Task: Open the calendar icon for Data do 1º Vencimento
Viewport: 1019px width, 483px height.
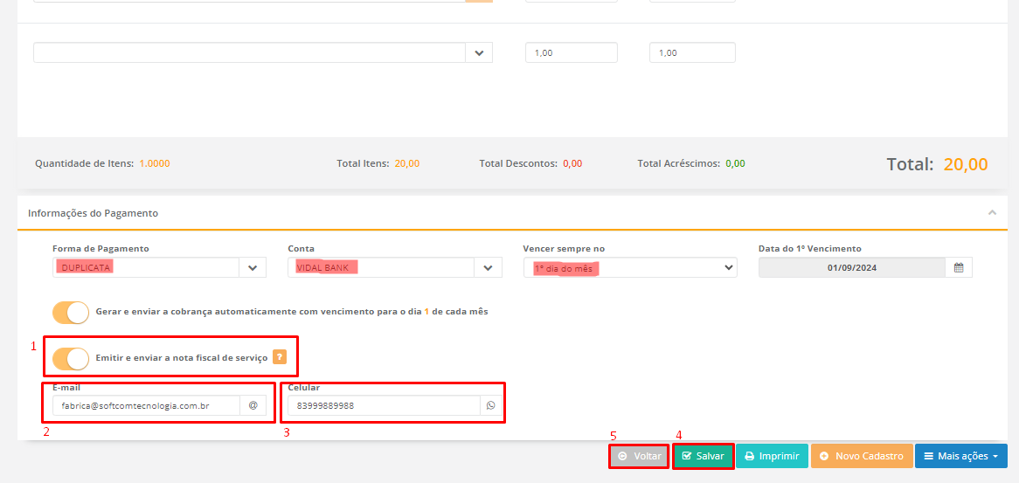Action: click(x=959, y=268)
